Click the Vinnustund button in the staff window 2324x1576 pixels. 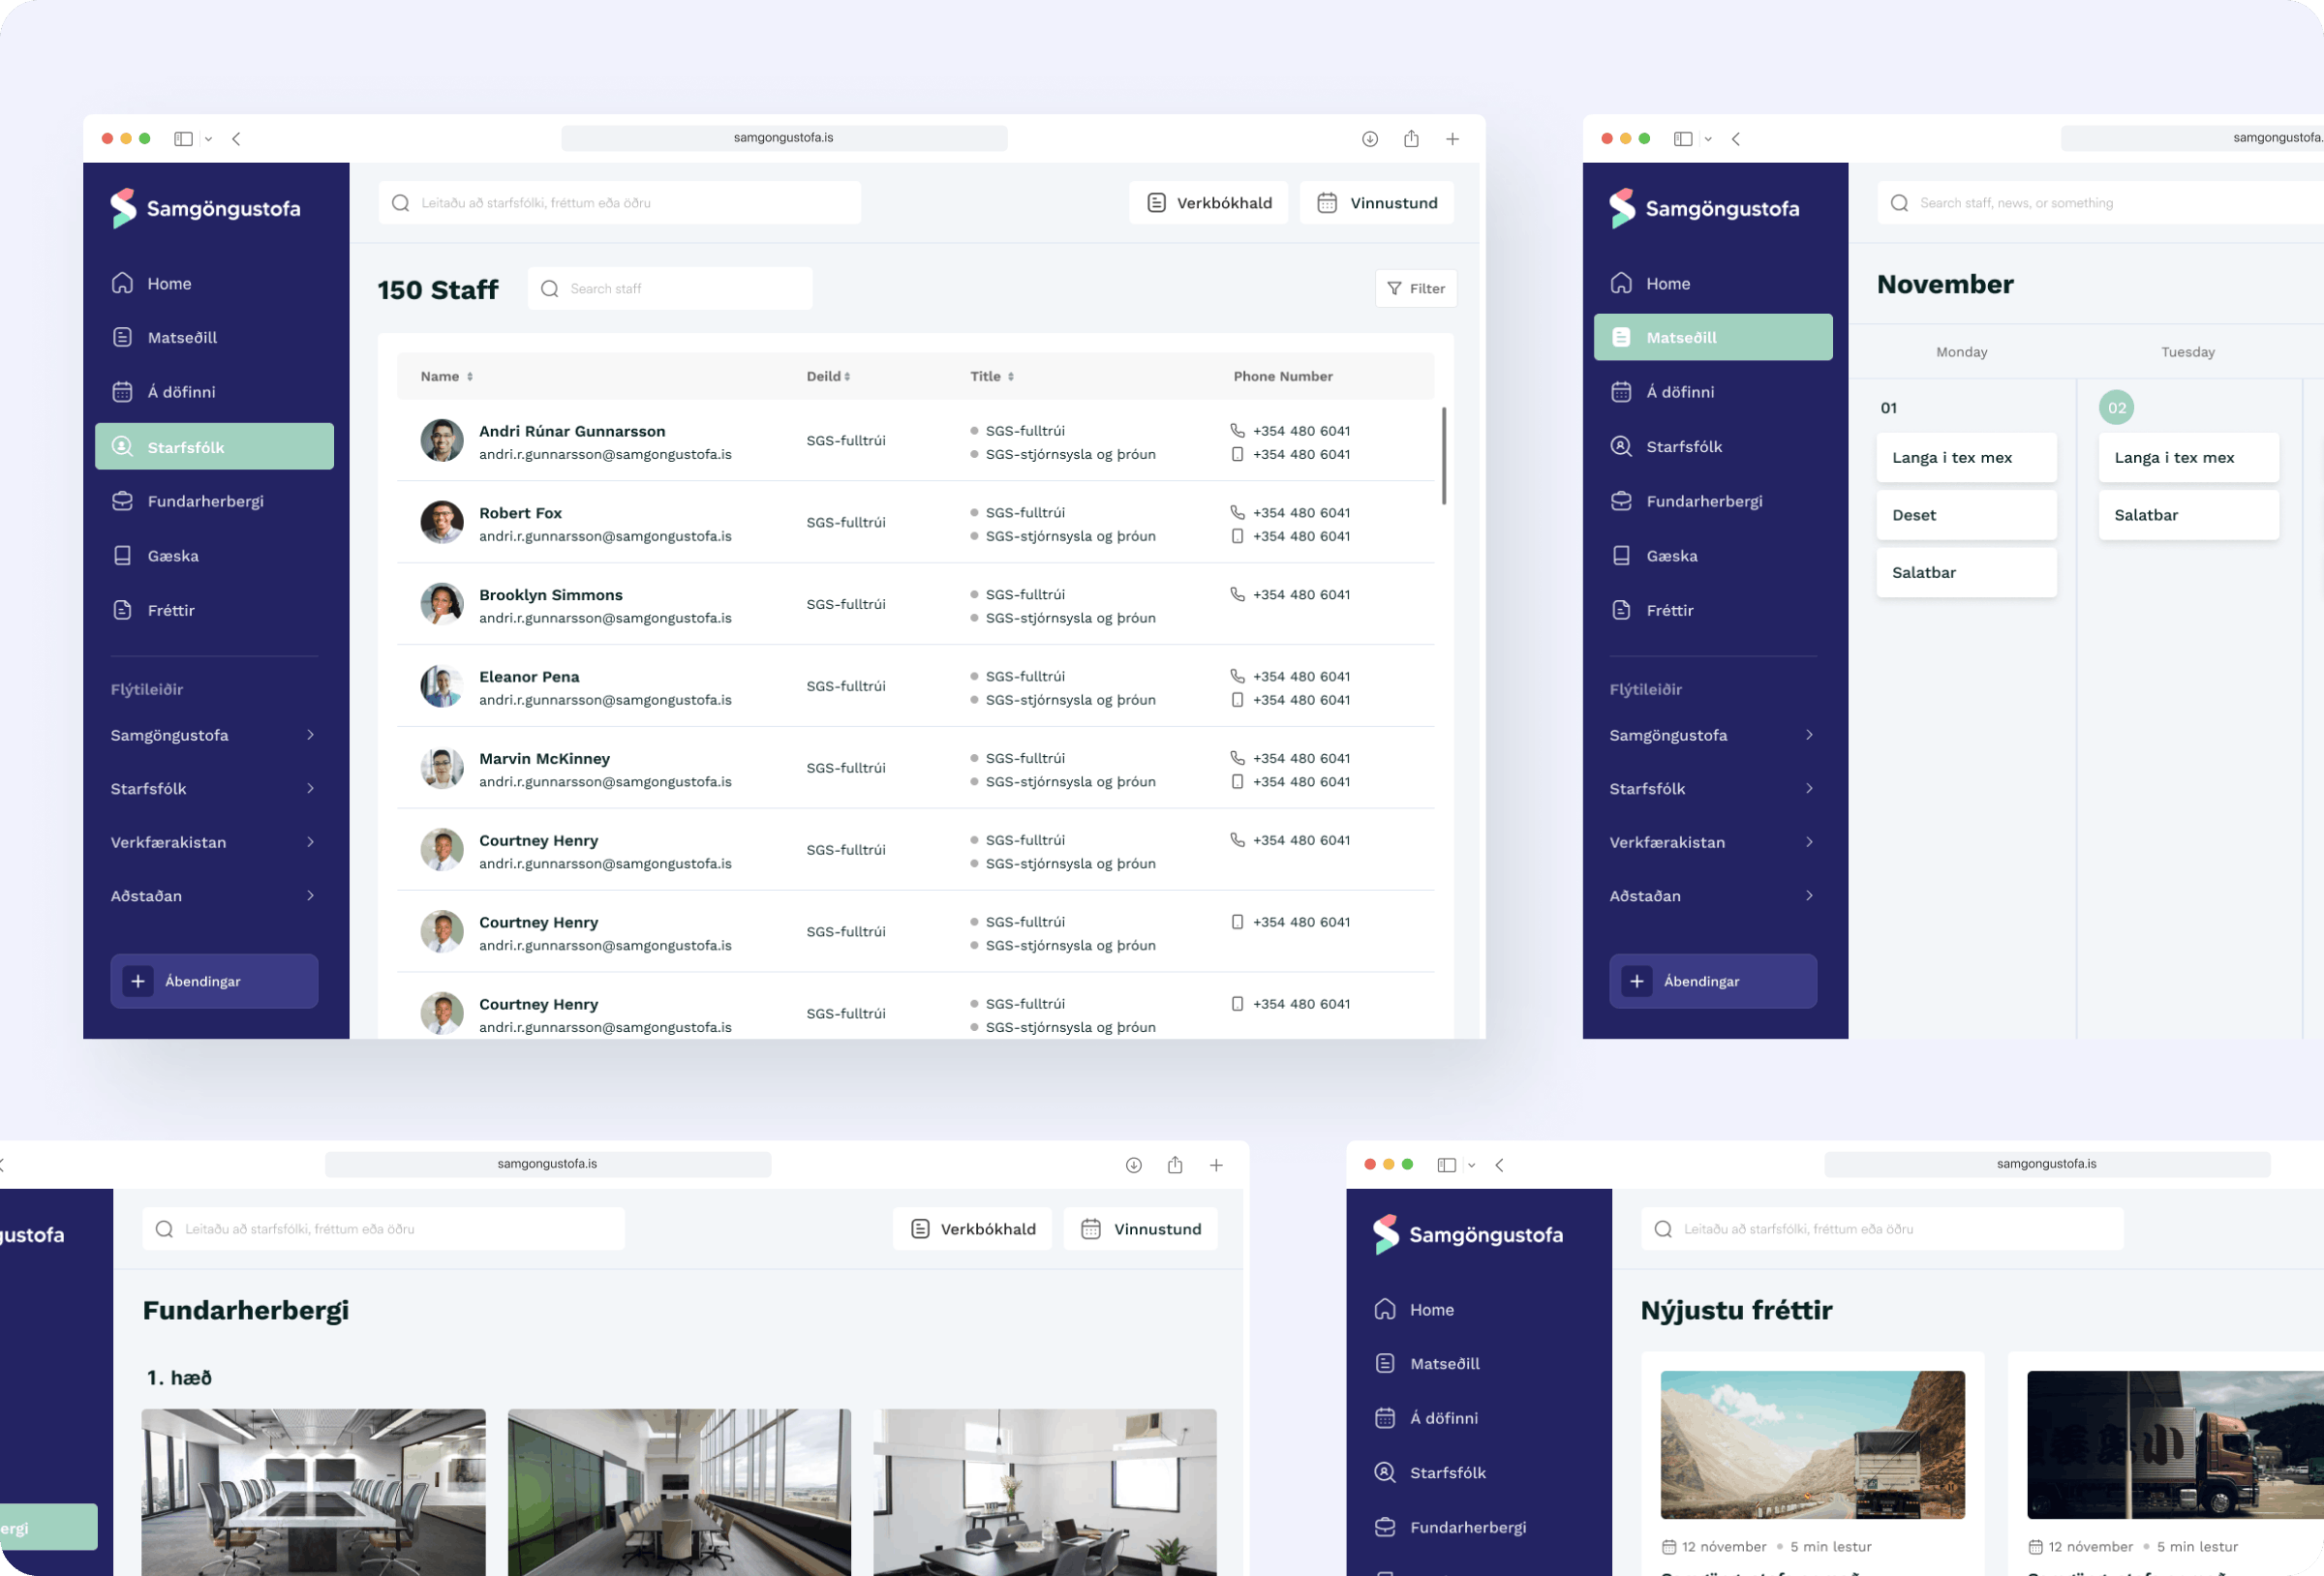coord(1376,203)
